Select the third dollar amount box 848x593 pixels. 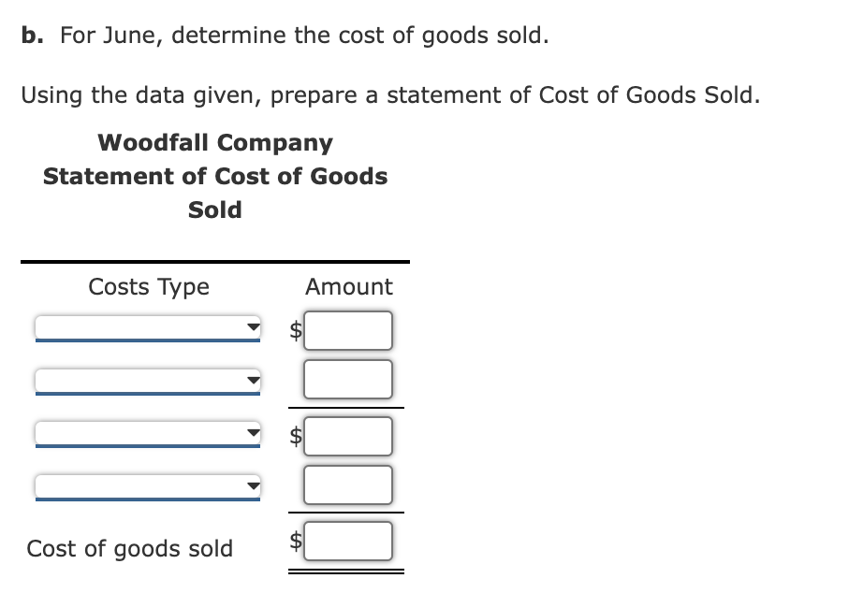coord(347,435)
